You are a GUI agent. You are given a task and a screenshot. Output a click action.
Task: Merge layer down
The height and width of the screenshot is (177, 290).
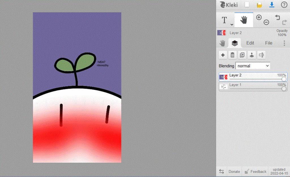point(252,55)
